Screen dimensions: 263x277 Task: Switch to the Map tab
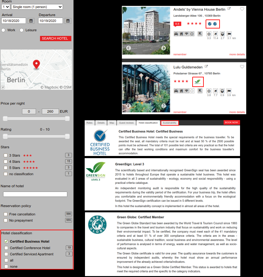click(x=112, y=123)
